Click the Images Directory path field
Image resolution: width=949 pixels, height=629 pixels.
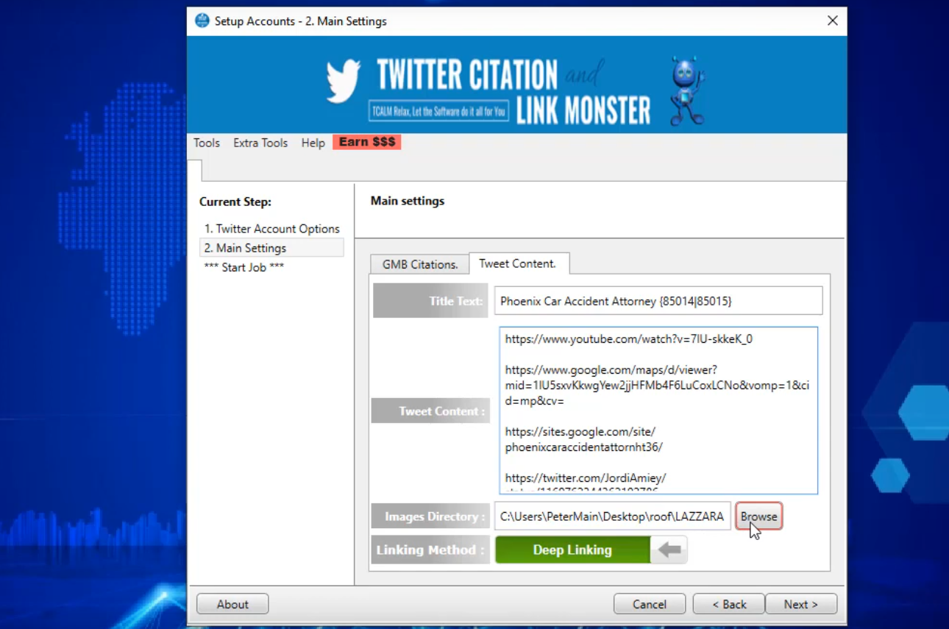point(613,516)
